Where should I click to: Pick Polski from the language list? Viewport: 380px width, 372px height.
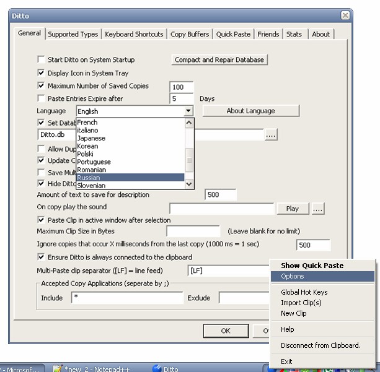(130, 154)
